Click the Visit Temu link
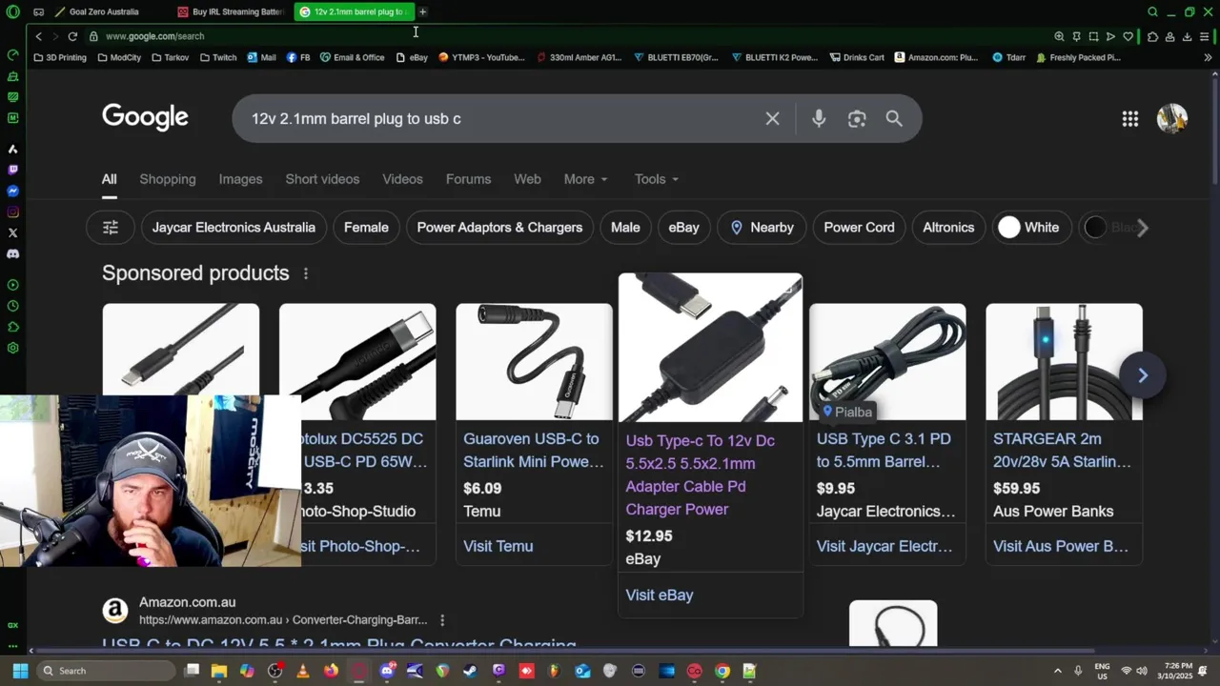 498,546
